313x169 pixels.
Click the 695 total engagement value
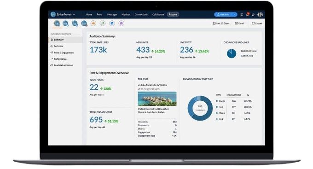point(96,120)
